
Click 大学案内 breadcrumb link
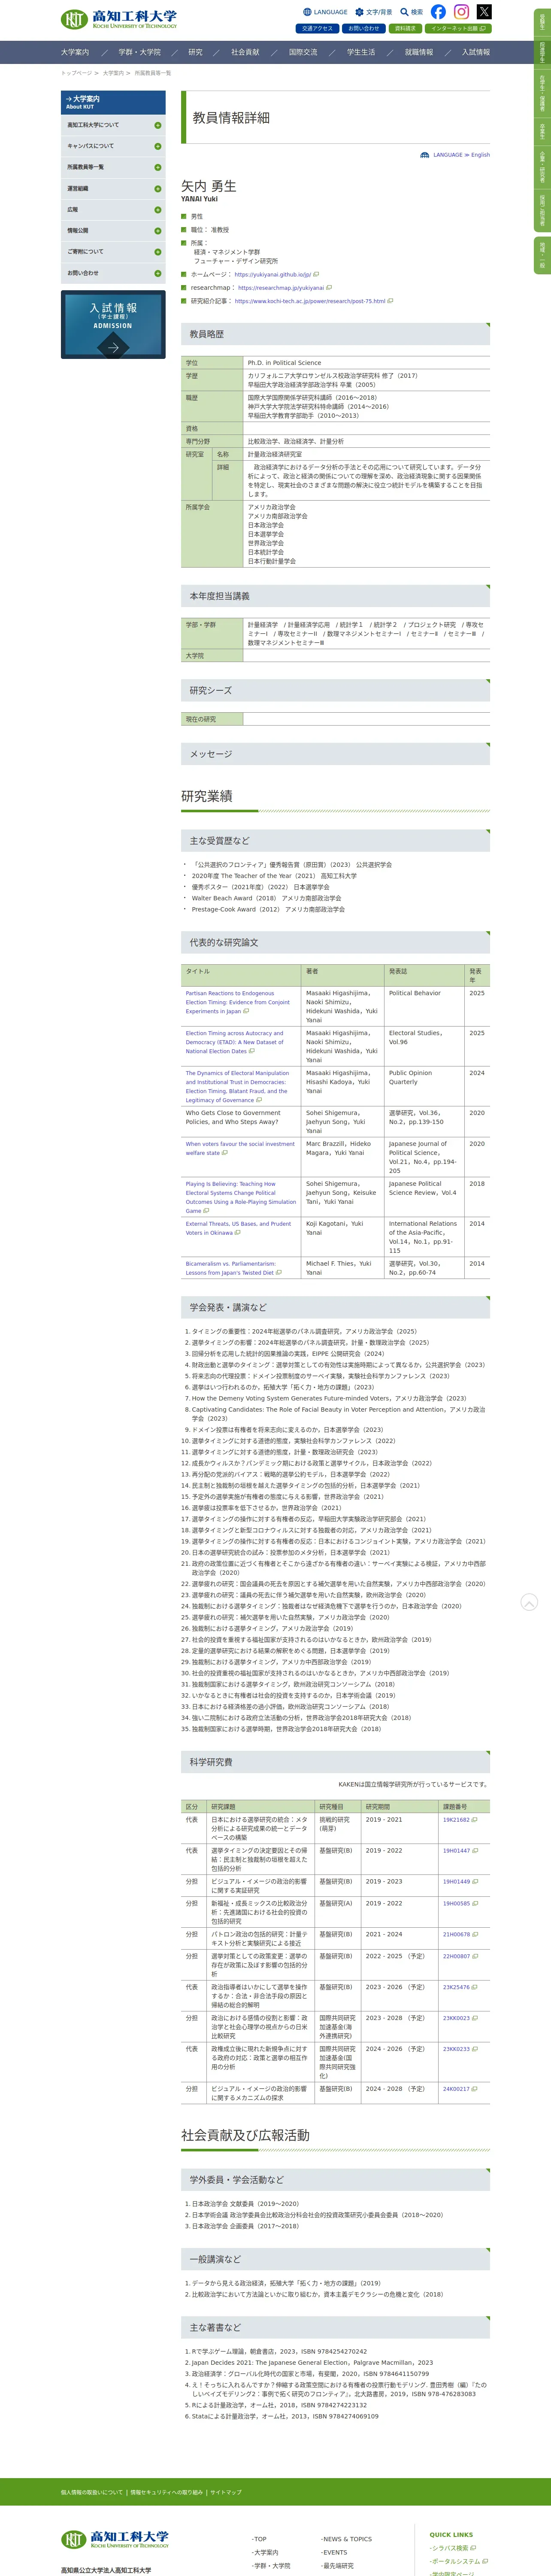pos(113,73)
